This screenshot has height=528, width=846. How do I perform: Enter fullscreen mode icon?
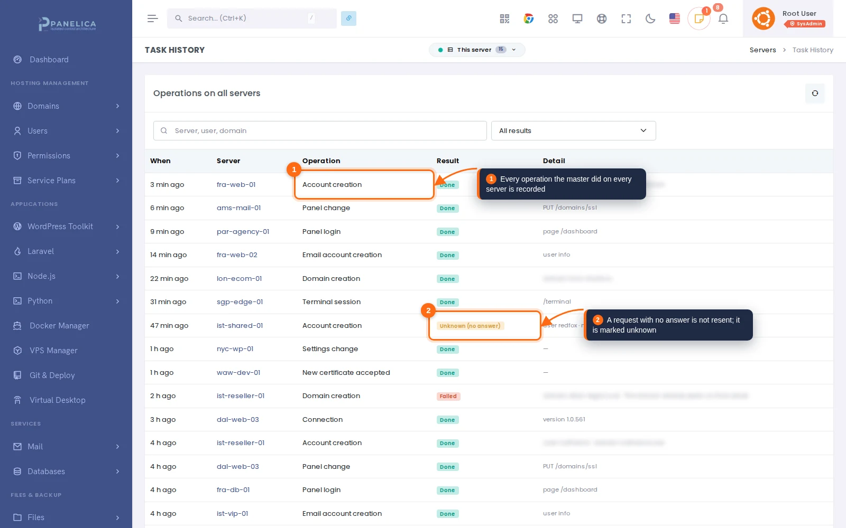click(x=626, y=19)
